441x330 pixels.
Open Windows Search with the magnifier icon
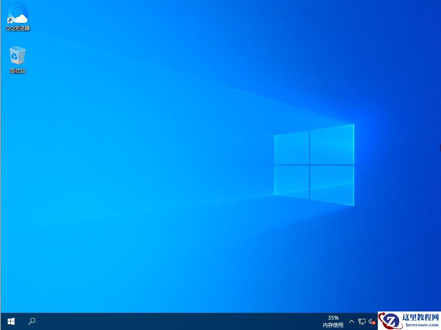[x=31, y=321]
